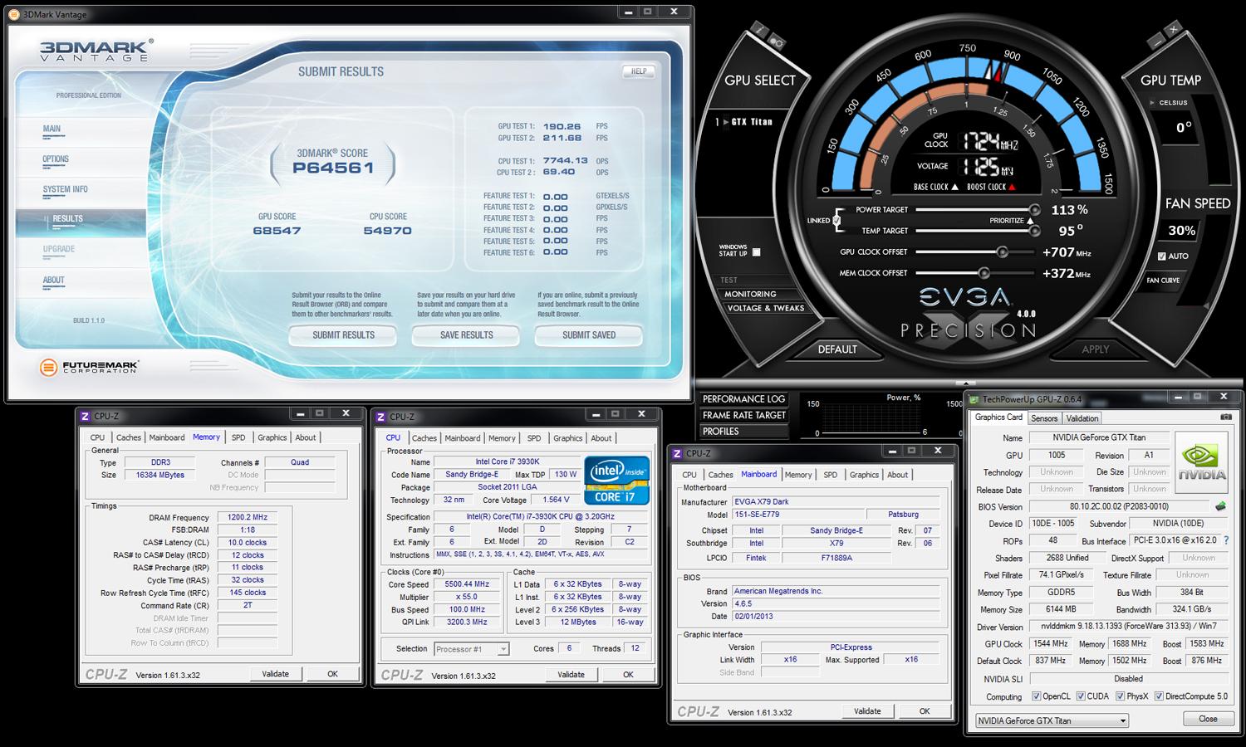The height and width of the screenshot is (747, 1246).
Task: Open Help in 3DMark Vantage
Action: pyautogui.click(x=639, y=71)
